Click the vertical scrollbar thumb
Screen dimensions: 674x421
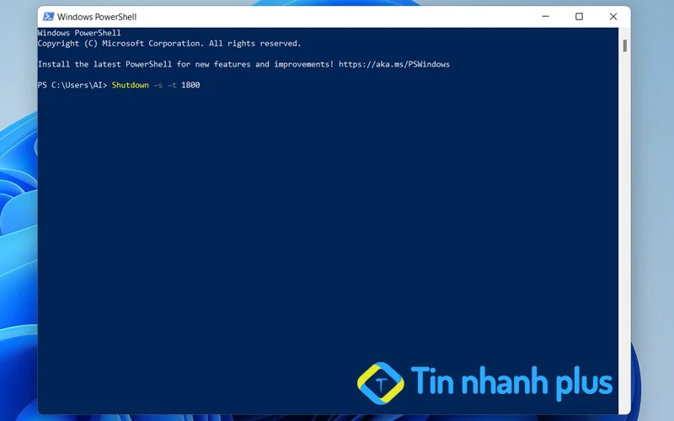624,45
